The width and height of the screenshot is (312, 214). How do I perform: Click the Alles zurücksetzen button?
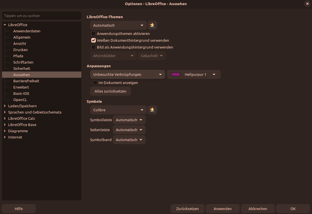pyautogui.click(x=110, y=91)
